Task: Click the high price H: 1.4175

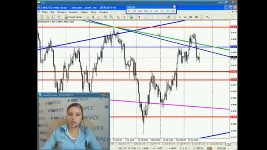Action: pyautogui.click(x=158, y=148)
